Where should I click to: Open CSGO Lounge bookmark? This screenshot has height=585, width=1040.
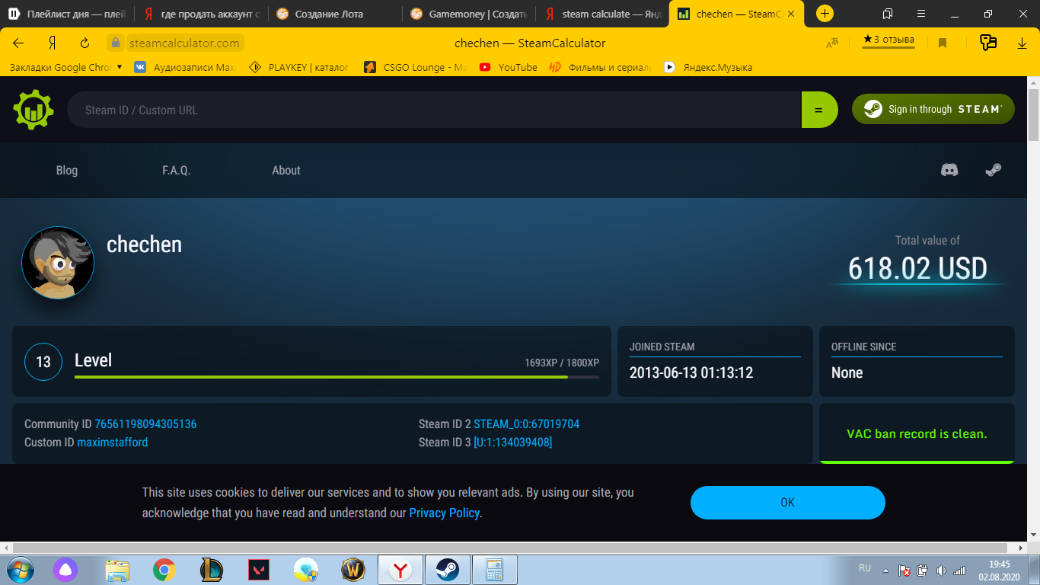(416, 67)
